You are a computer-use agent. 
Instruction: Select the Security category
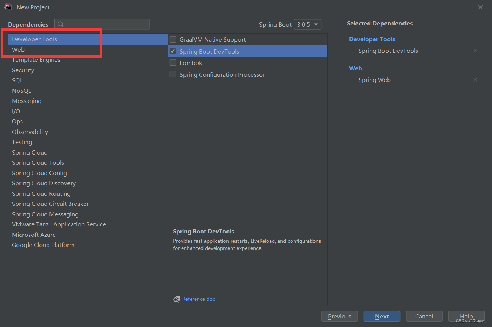tap(23, 70)
